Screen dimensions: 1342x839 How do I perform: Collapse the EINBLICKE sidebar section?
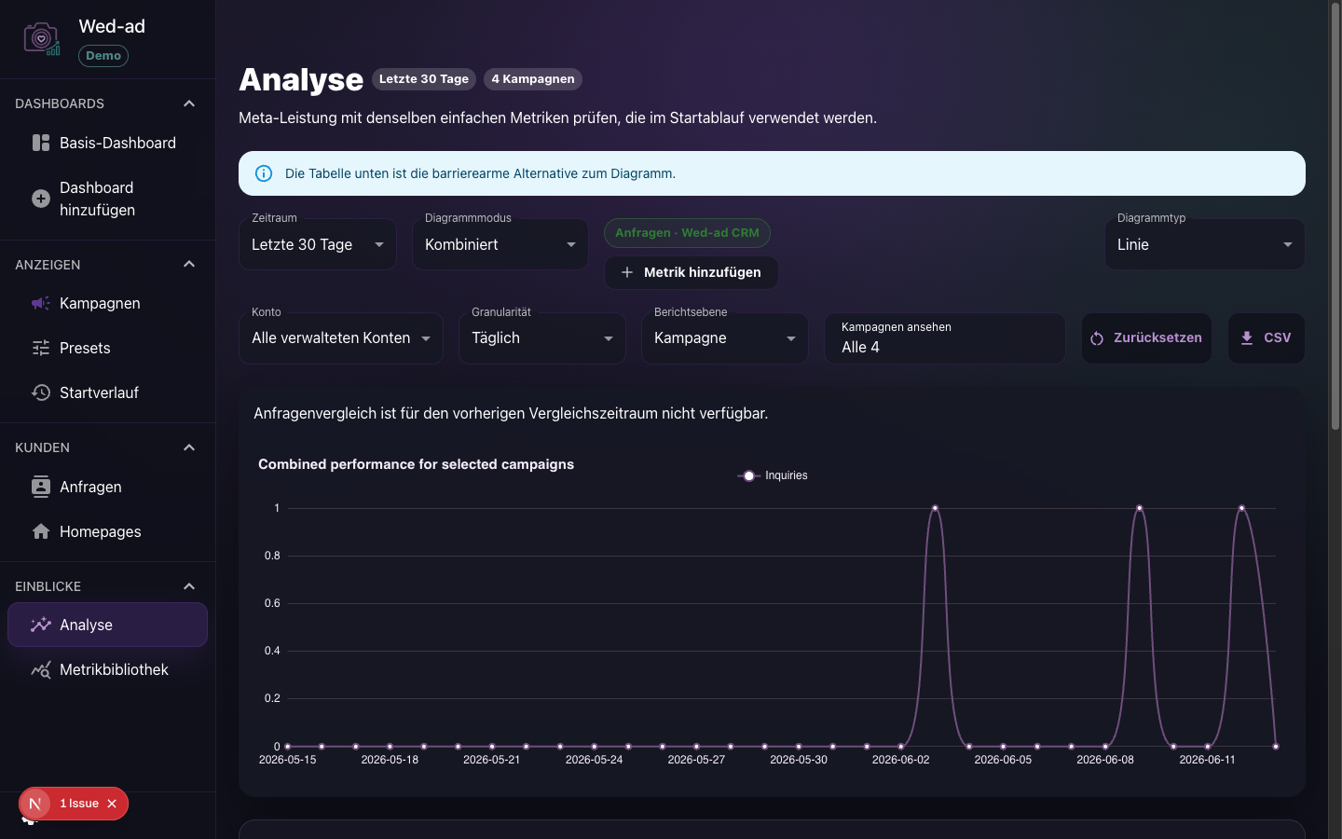tap(189, 586)
